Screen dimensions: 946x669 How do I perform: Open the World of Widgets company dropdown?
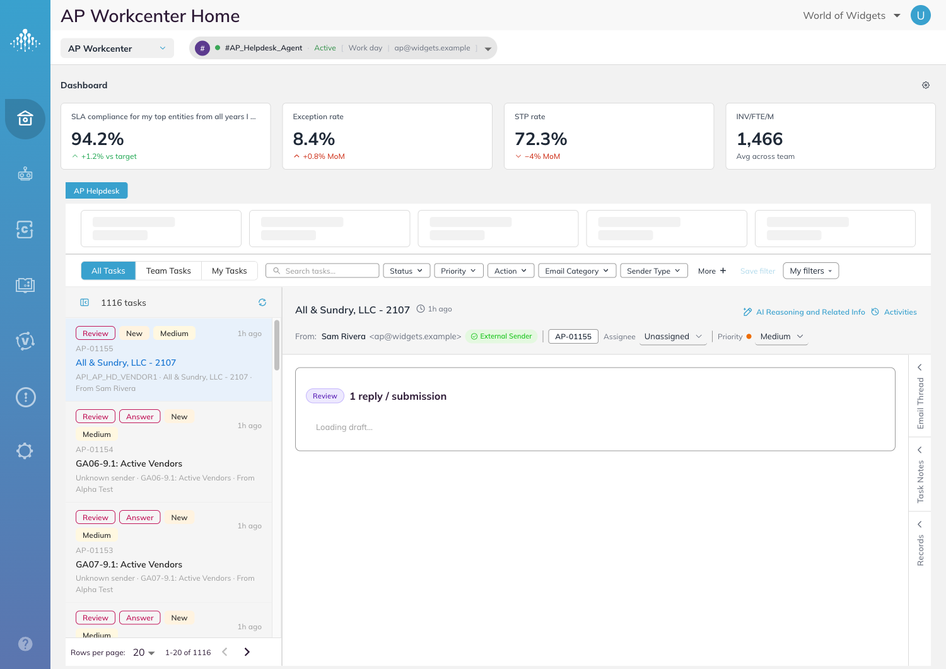click(x=851, y=16)
